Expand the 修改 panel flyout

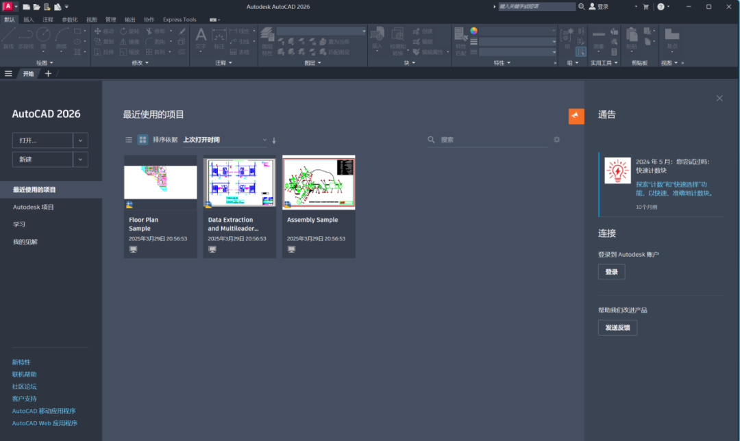(x=140, y=63)
